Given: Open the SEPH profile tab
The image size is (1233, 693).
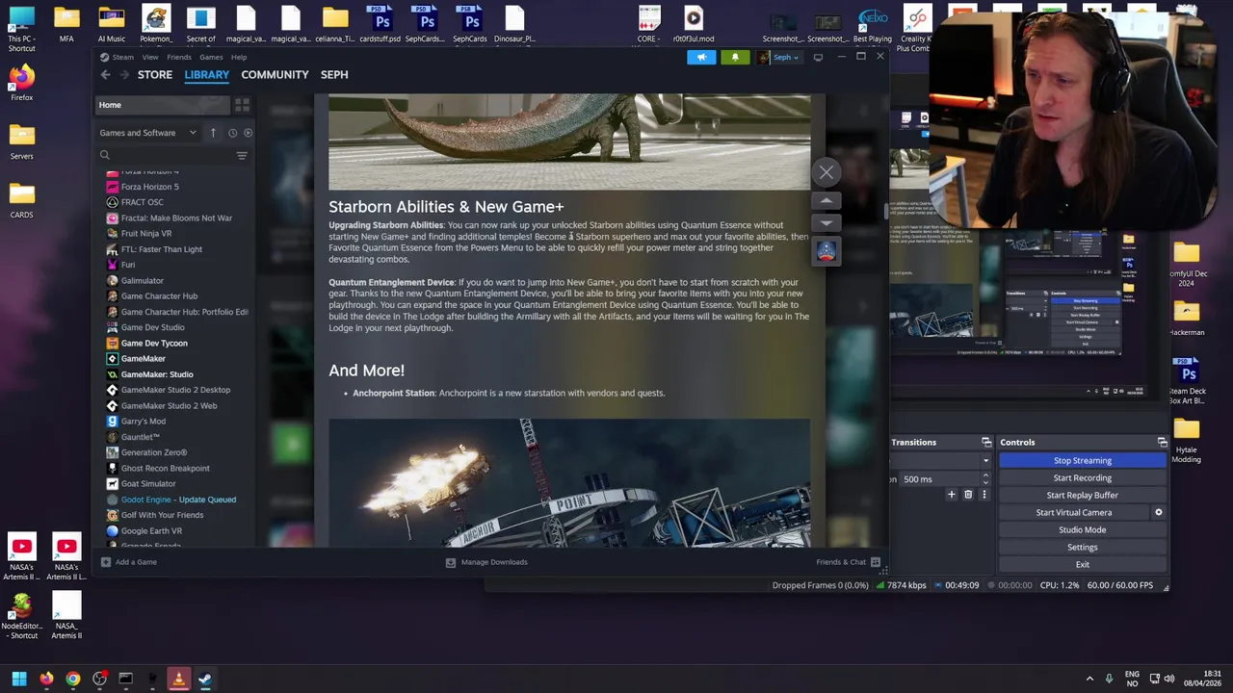Looking at the screenshot, I should click(334, 74).
